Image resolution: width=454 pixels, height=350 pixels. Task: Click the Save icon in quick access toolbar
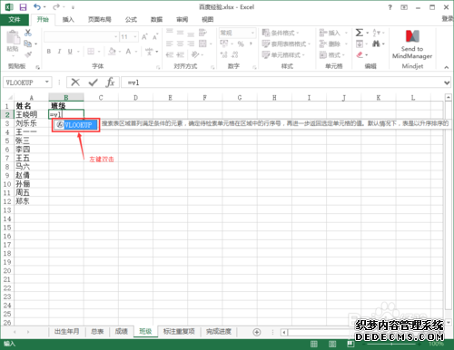click(x=23, y=7)
